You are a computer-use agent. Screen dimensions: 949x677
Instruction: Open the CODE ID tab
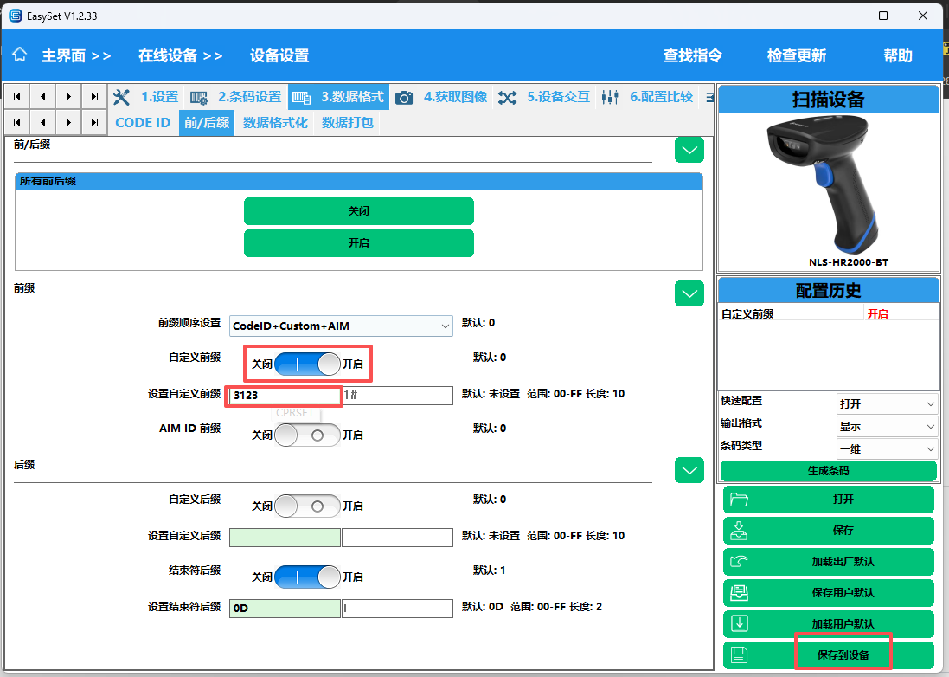click(x=143, y=123)
